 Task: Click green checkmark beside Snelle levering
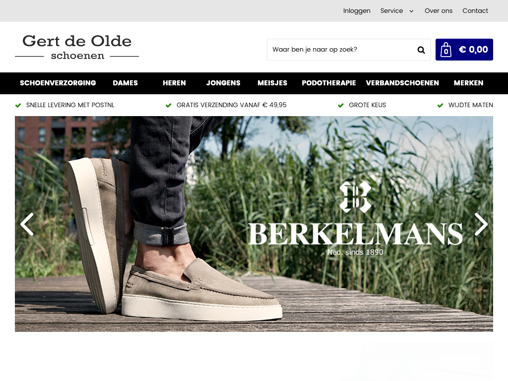(18, 105)
